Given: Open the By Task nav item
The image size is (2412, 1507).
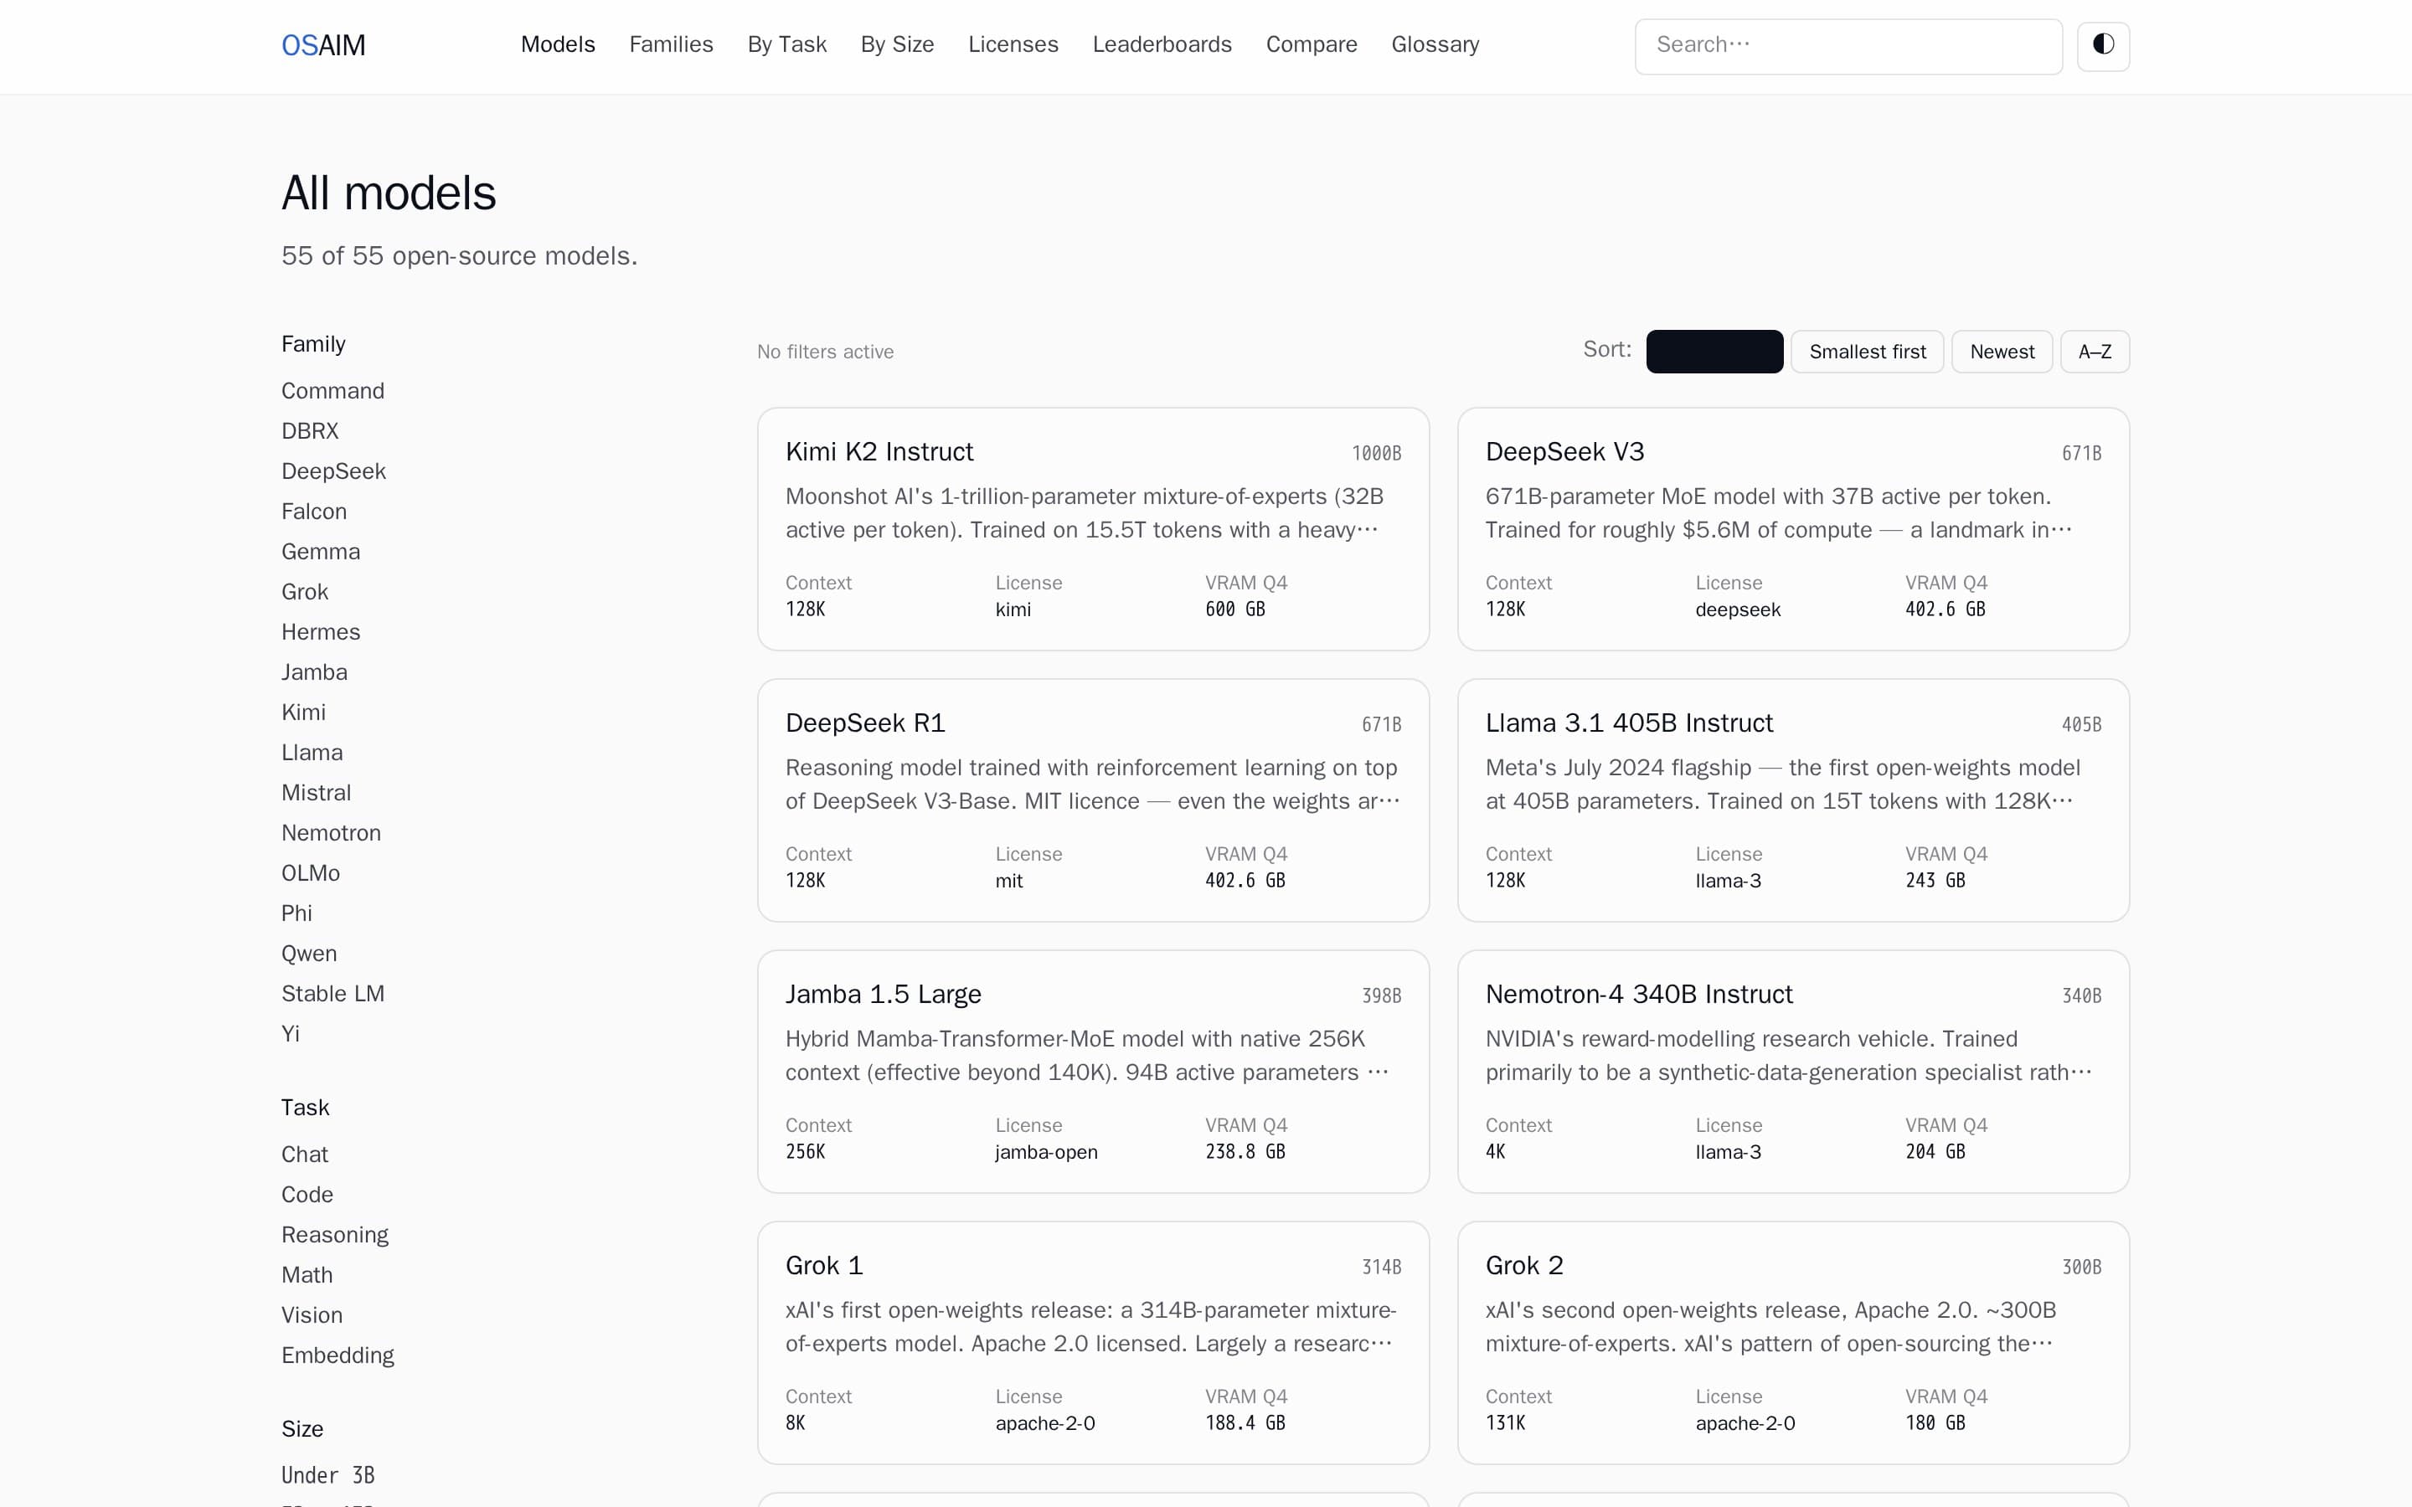Looking at the screenshot, I should tap(787, 45).
